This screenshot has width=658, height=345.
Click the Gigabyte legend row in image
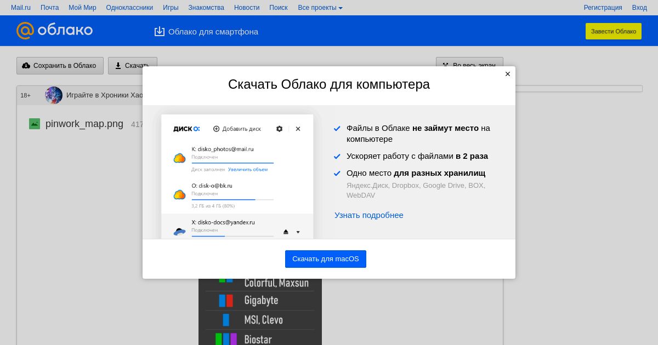[x=260, y=301]
